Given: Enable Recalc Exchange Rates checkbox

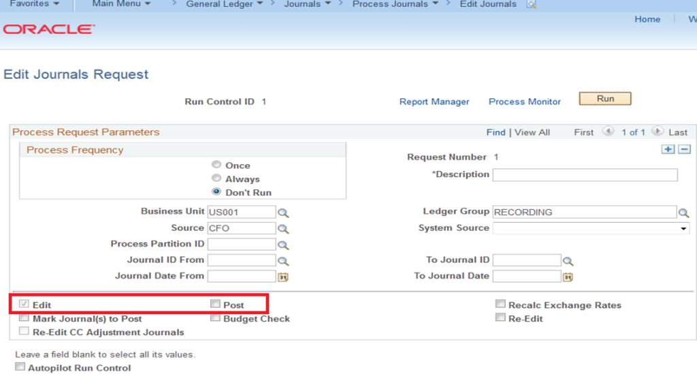Looking at the screenshot, I should 500,304.
